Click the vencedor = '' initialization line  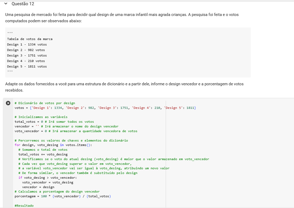[66, 126]
